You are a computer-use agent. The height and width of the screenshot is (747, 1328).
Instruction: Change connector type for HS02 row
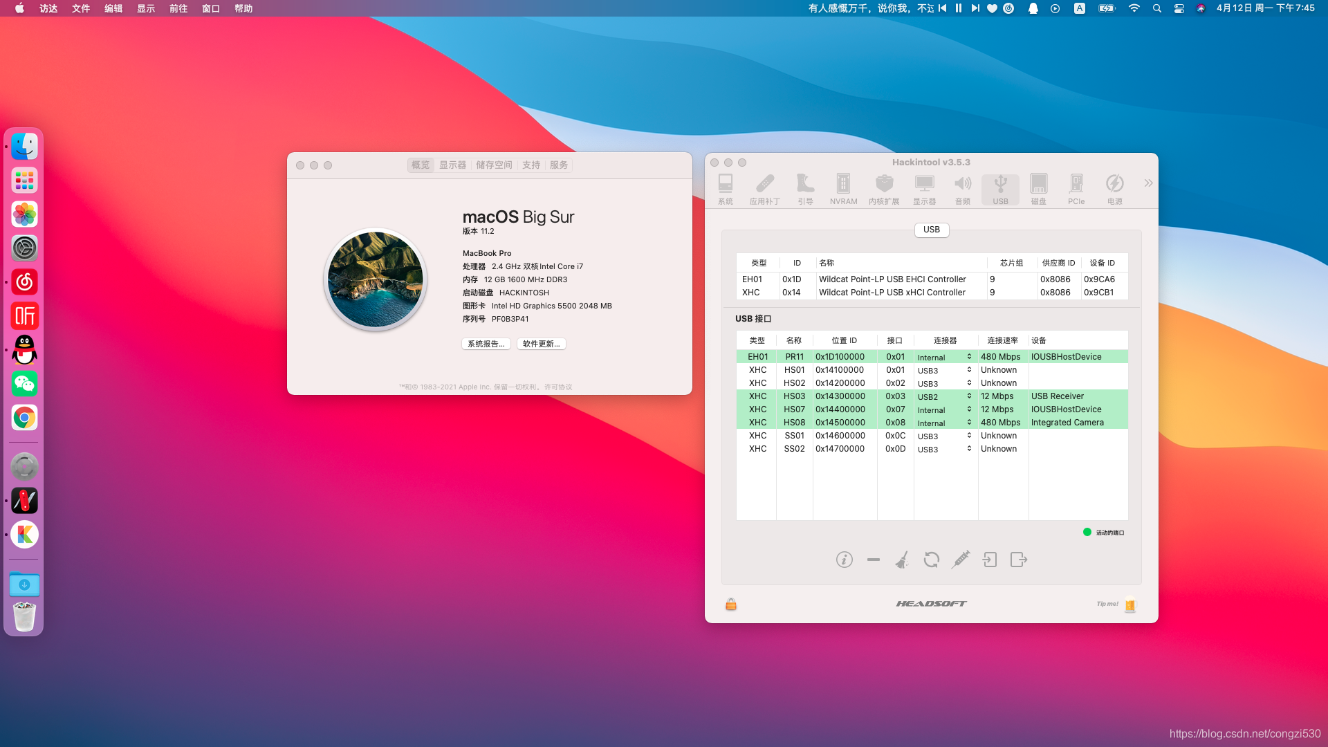pos(945,383)
